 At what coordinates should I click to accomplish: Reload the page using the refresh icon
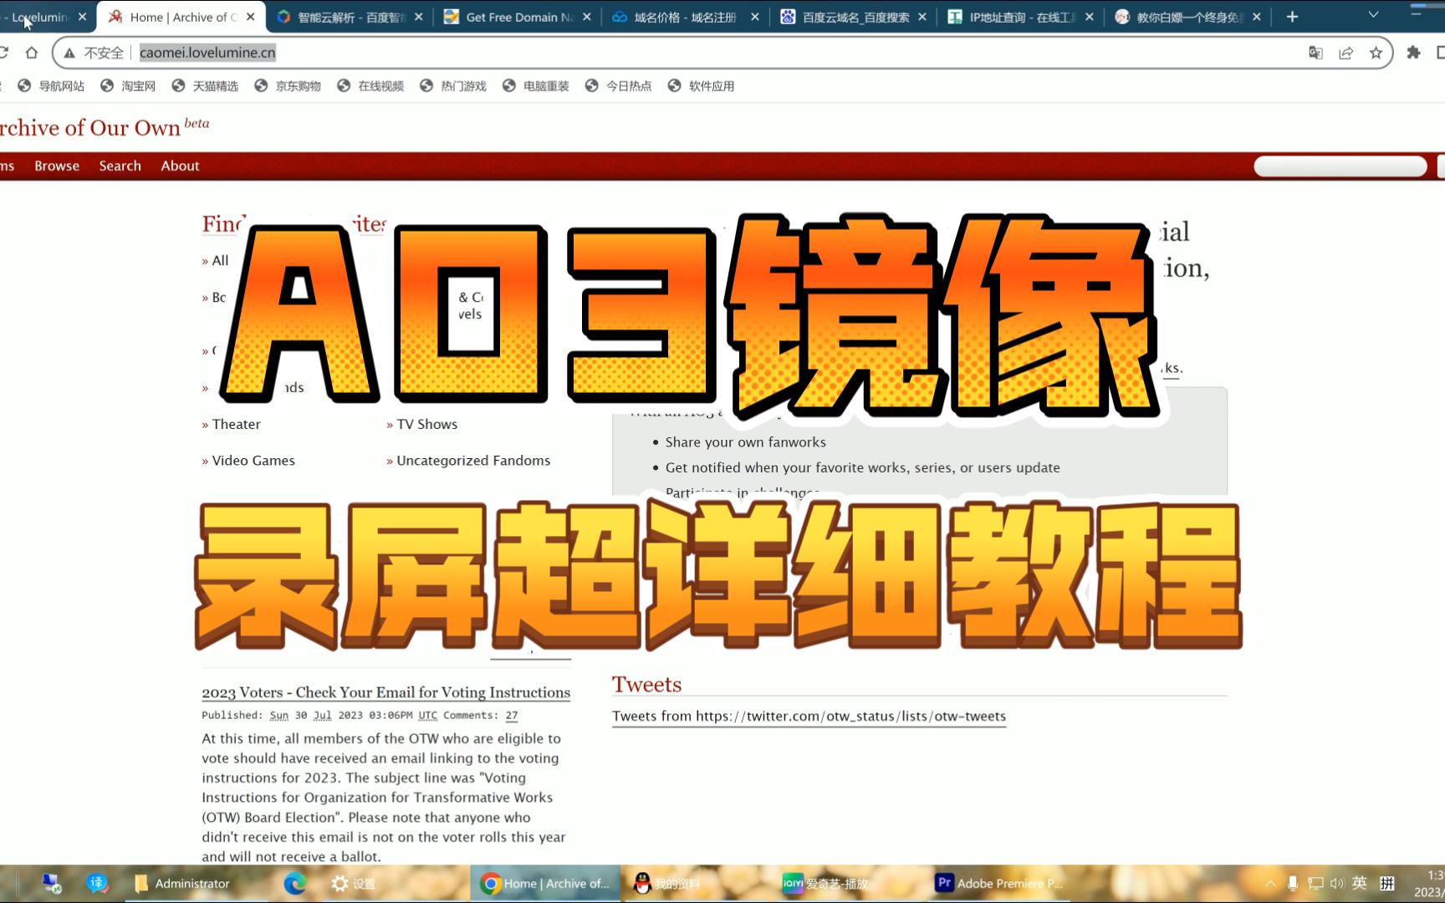click(4, 52)
